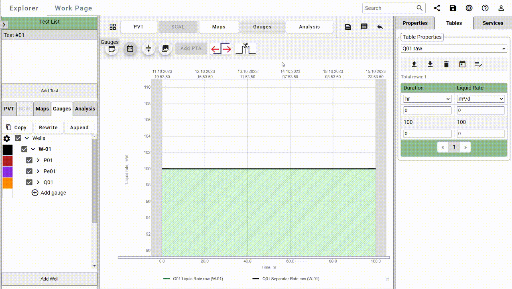512x289 pixels.
Task: Expand the Q01 gauge node
Action: coord(38,182)
